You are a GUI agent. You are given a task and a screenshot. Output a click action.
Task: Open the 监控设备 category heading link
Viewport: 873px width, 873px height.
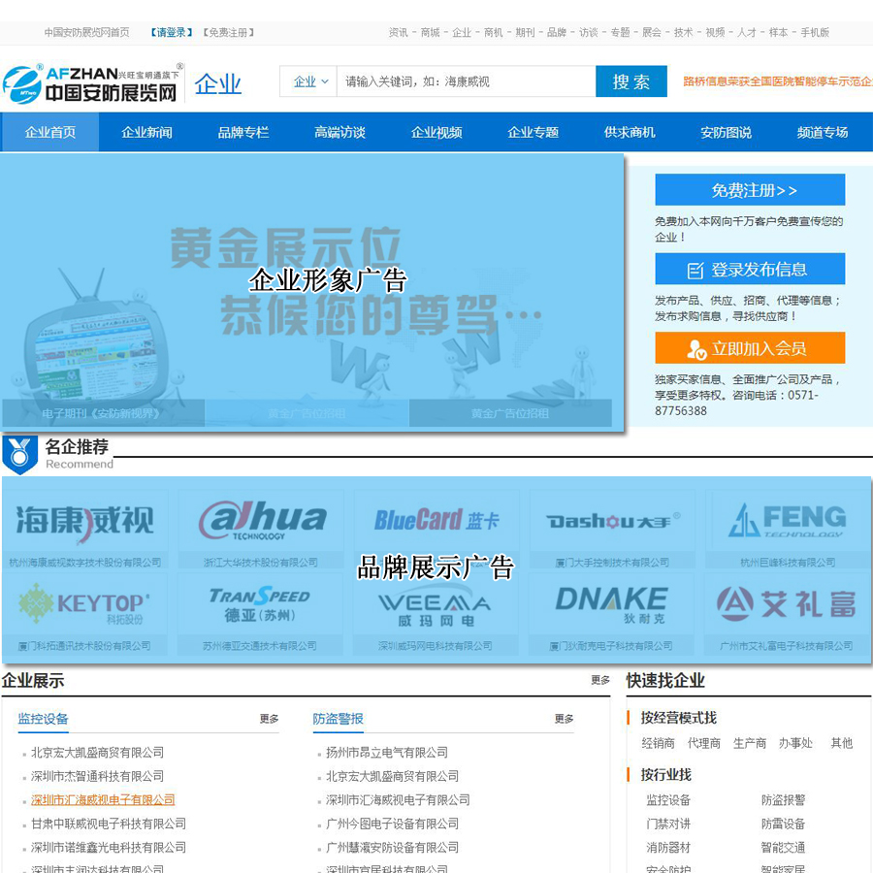(43, 718)
